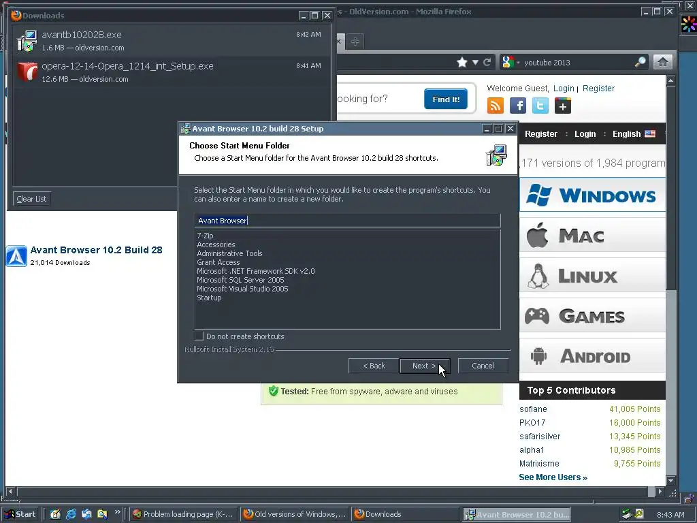Click the Next button in the setup wizard
This screenshot has width=697, height=523.
click(425, 366)
